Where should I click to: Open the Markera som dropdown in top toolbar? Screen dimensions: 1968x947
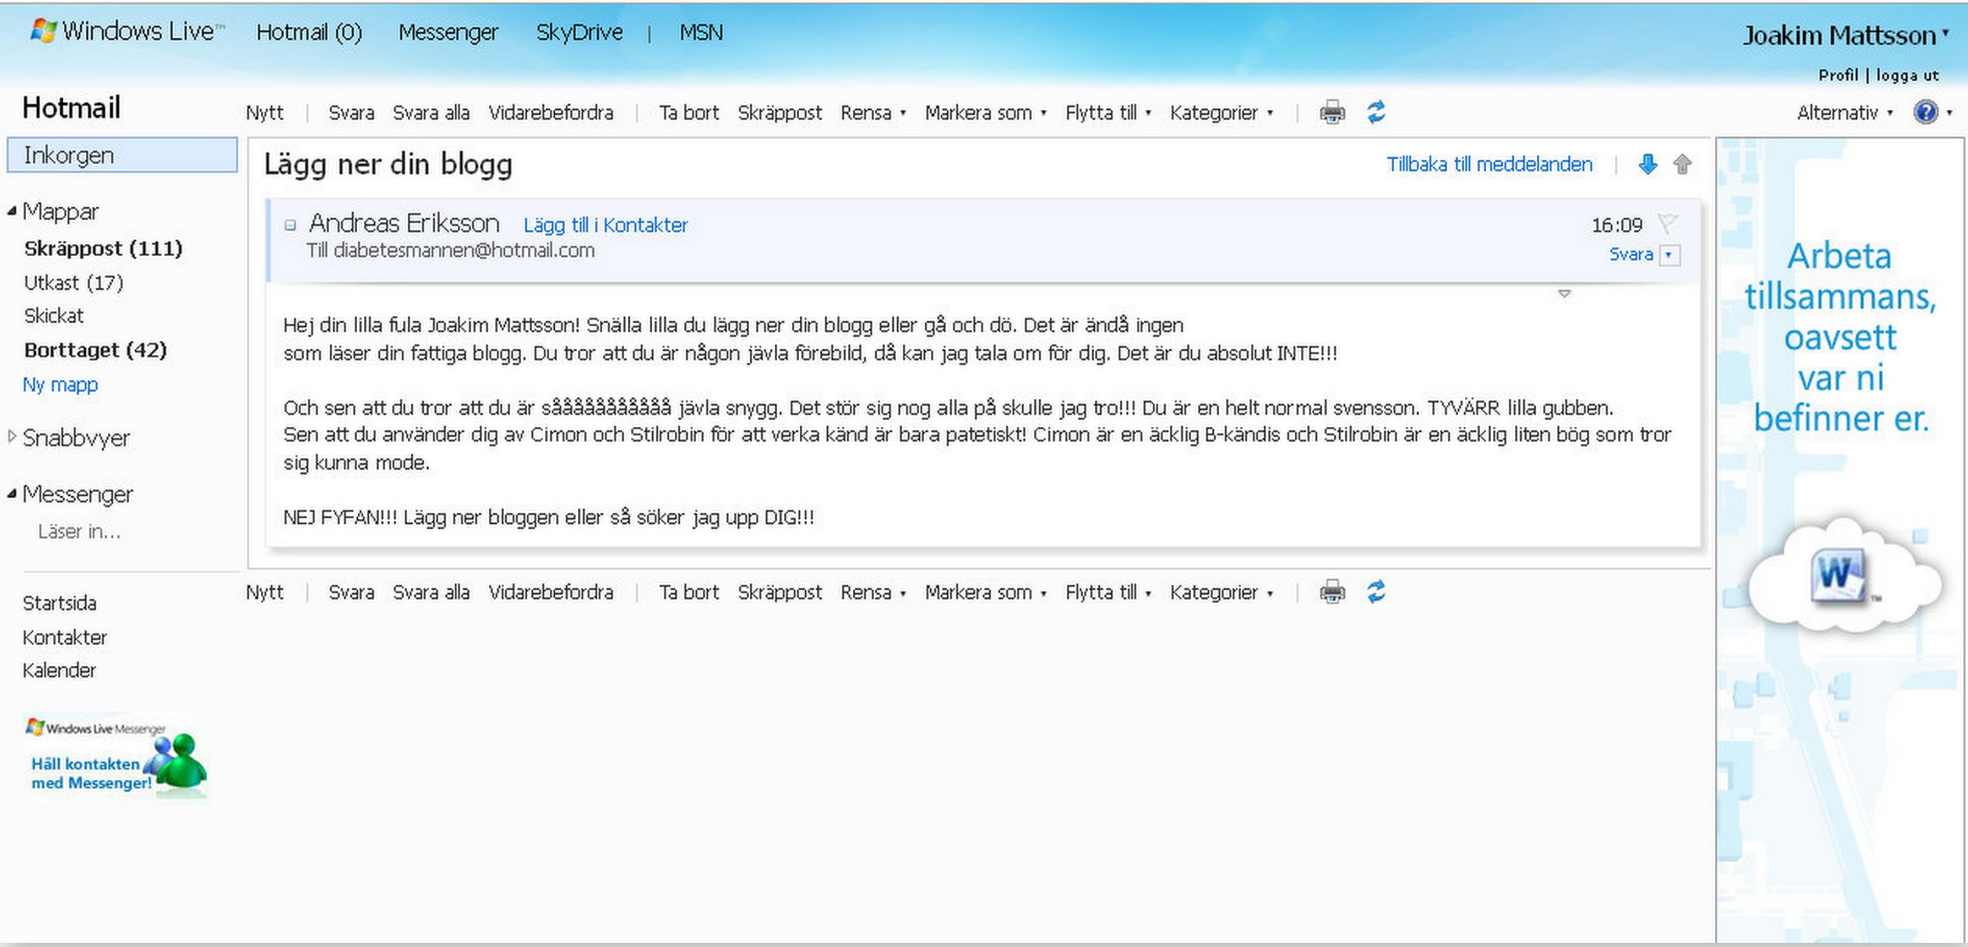[x=985, y=112]
